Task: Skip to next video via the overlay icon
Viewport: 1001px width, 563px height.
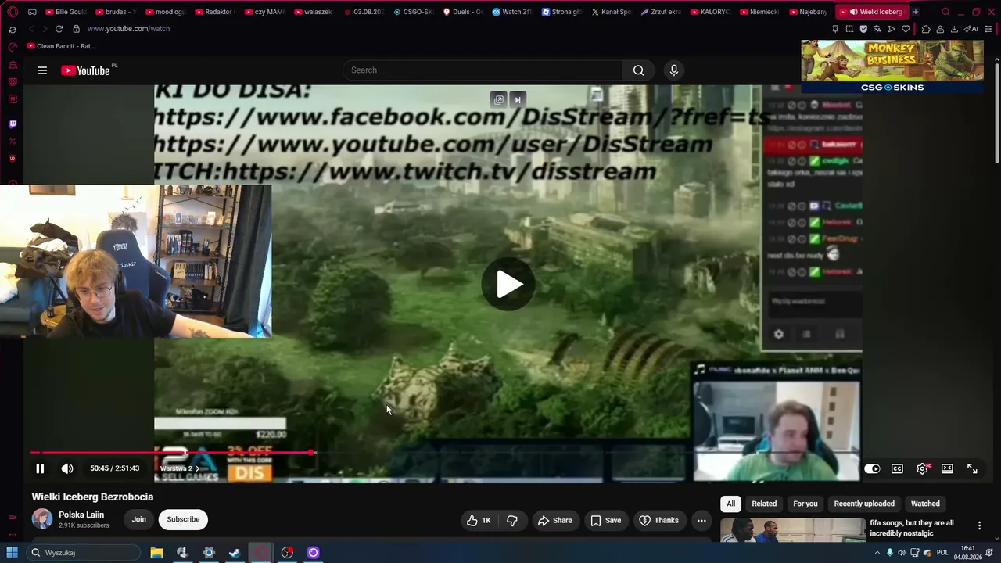Action: (517, 99)
